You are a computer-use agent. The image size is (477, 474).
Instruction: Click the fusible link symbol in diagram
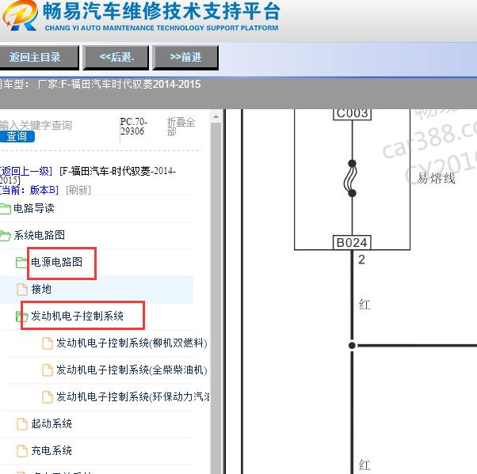click(x=351, y=178)
